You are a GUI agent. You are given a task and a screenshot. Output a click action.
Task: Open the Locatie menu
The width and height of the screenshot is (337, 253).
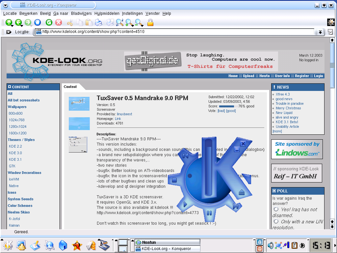click(10, 13)
